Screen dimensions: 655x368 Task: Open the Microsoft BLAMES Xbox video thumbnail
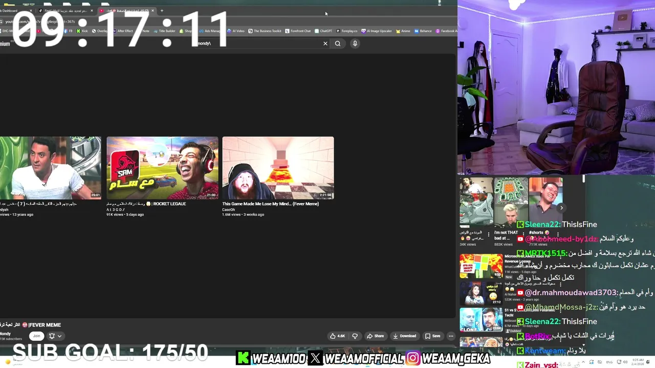pos(481,266)
